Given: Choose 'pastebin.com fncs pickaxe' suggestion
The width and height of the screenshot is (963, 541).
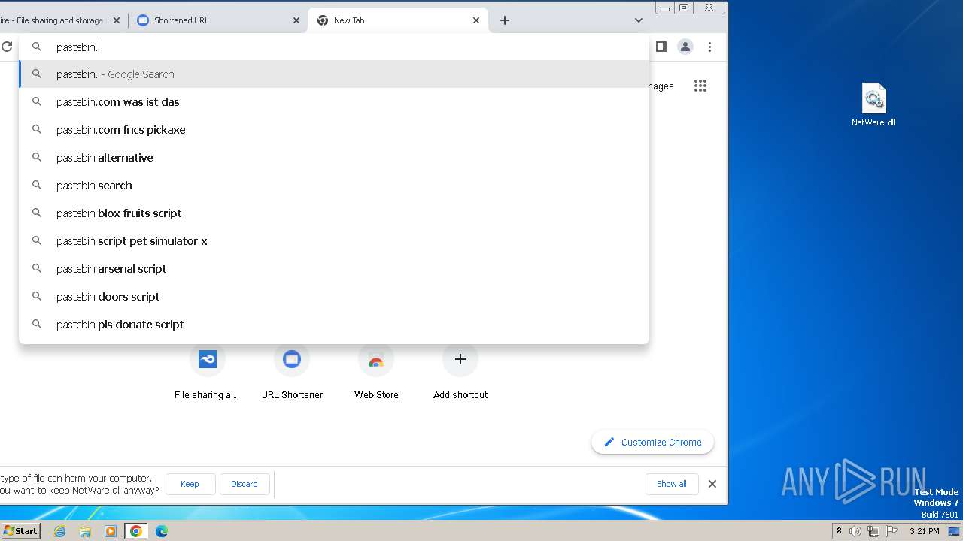Looking at the screenshot, I should click(x=334, y=130).
